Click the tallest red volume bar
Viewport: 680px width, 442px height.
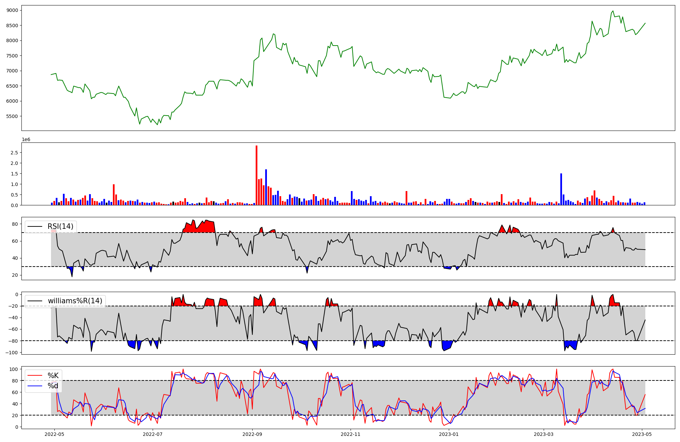point(256,175)
